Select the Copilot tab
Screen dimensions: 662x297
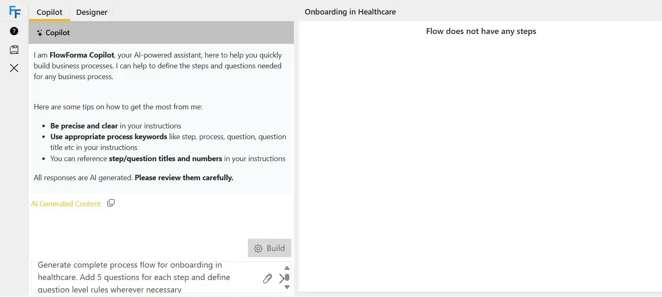(49, 12)
